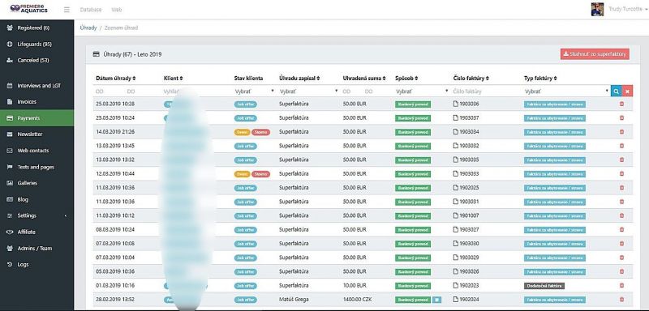Image resolution: width=649 pixels, height=311 pixels.
Task: Open Spôsob Vybrať filter dropdown
Action: click(x=422, y=91)
